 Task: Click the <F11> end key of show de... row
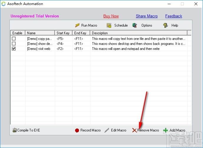(79, 44)
